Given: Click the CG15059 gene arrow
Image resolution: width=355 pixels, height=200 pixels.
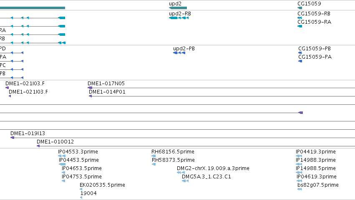Looking at the screenshot, I should point(300,8).
